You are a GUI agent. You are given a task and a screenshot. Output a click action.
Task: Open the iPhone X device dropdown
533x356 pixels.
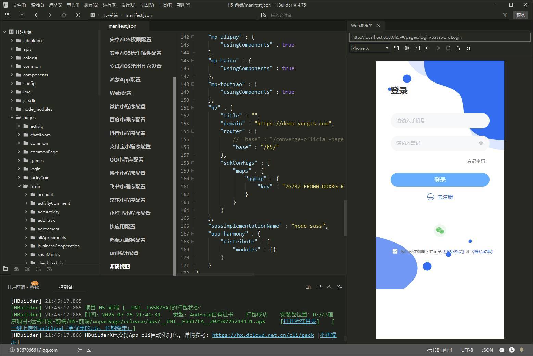(x=370, y=48)
